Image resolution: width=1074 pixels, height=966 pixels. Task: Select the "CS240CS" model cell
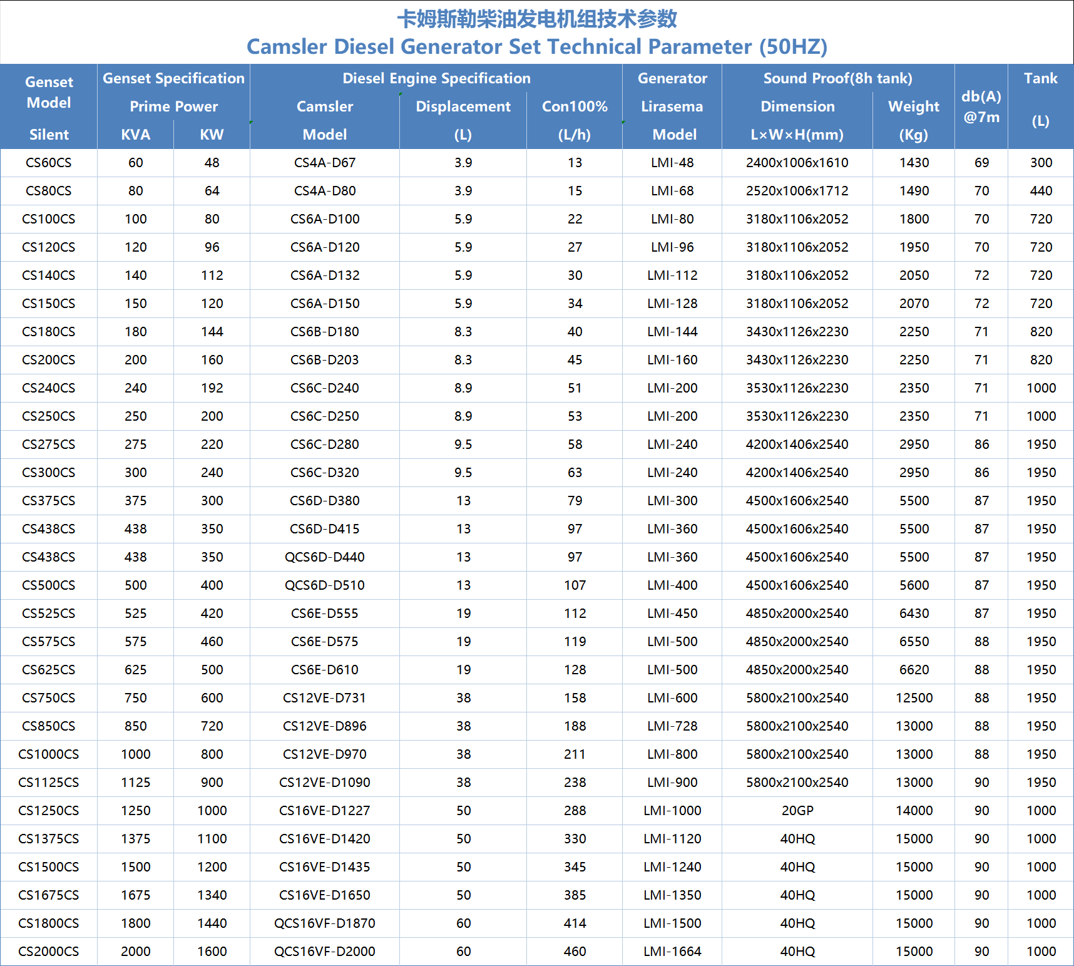click(x=49, y=388)
